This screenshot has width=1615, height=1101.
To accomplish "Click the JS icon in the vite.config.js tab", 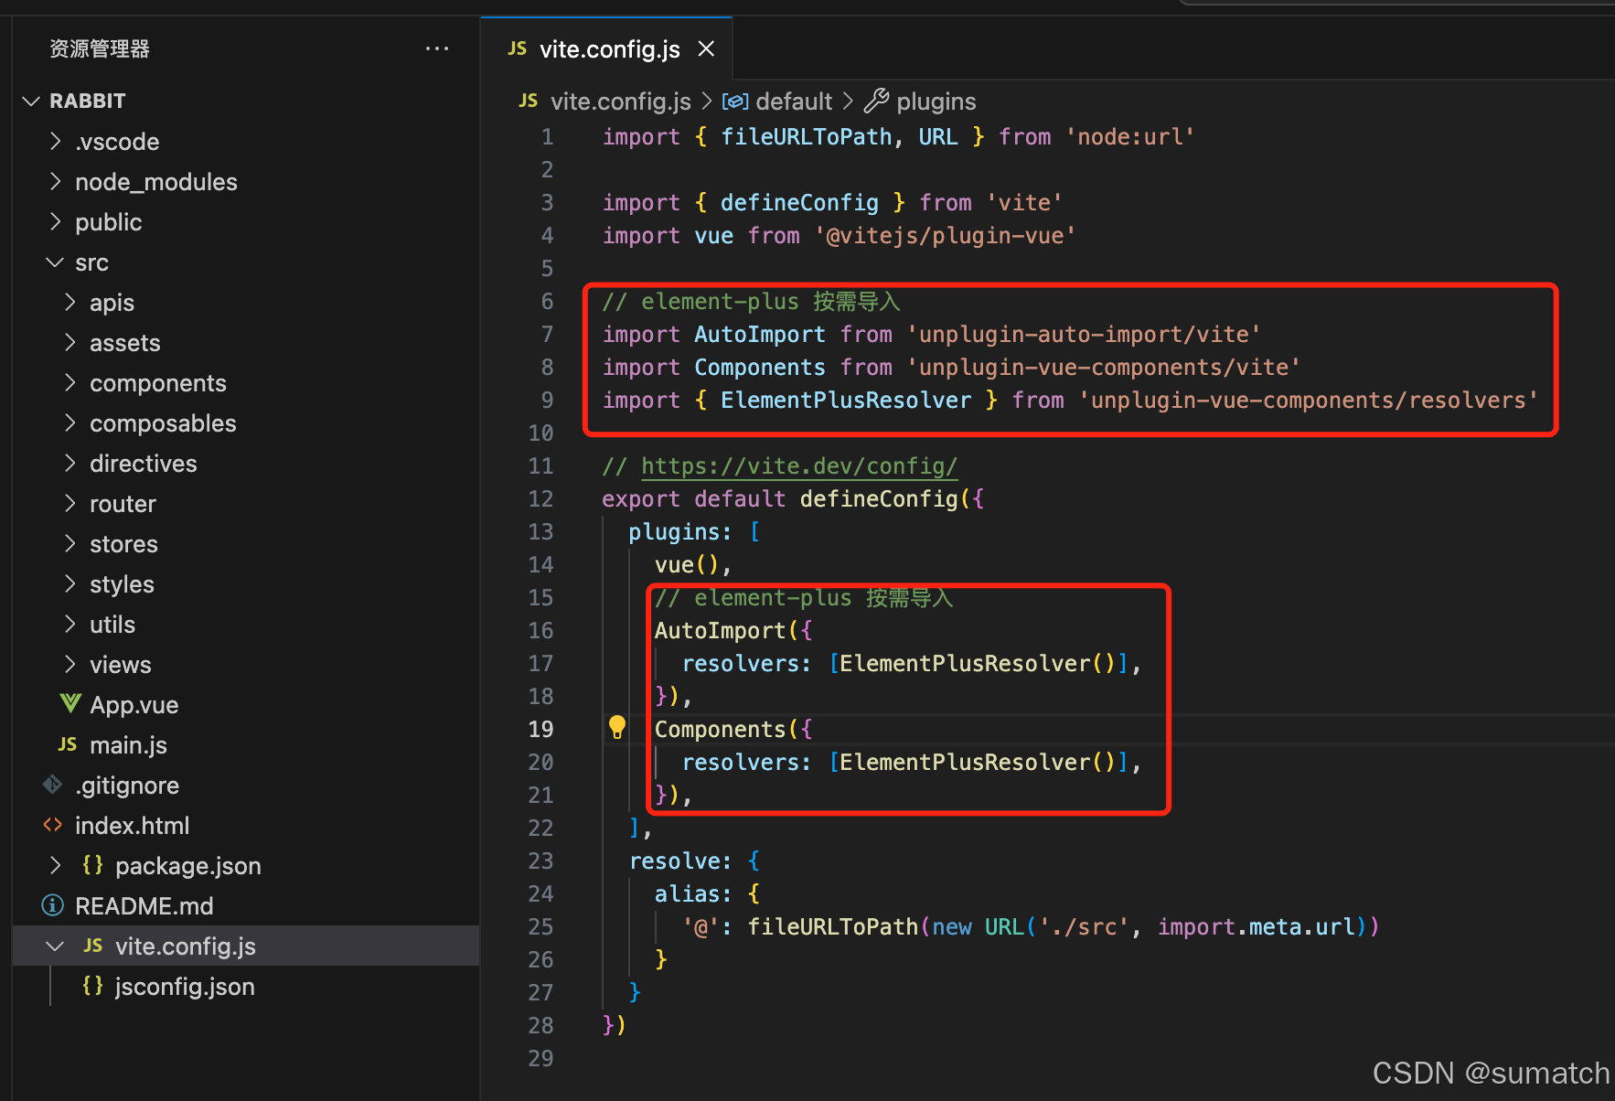I will pyautogui.click(x=518, y=48).
